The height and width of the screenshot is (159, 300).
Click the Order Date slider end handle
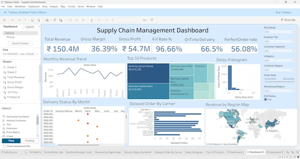coord(294,82)
